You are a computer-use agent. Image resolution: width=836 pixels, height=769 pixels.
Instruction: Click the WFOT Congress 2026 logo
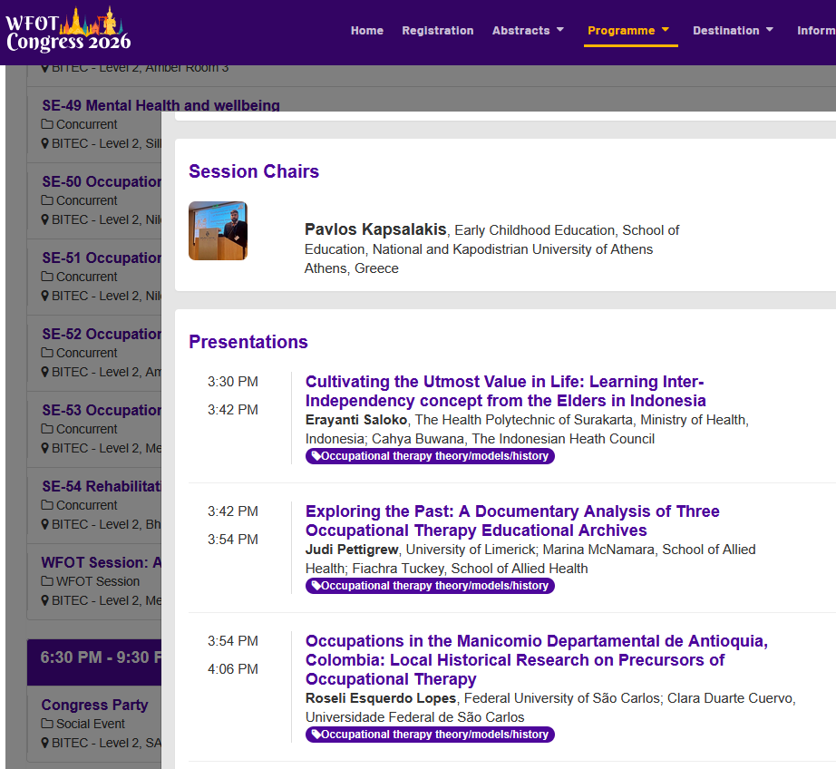click(68, 30)
